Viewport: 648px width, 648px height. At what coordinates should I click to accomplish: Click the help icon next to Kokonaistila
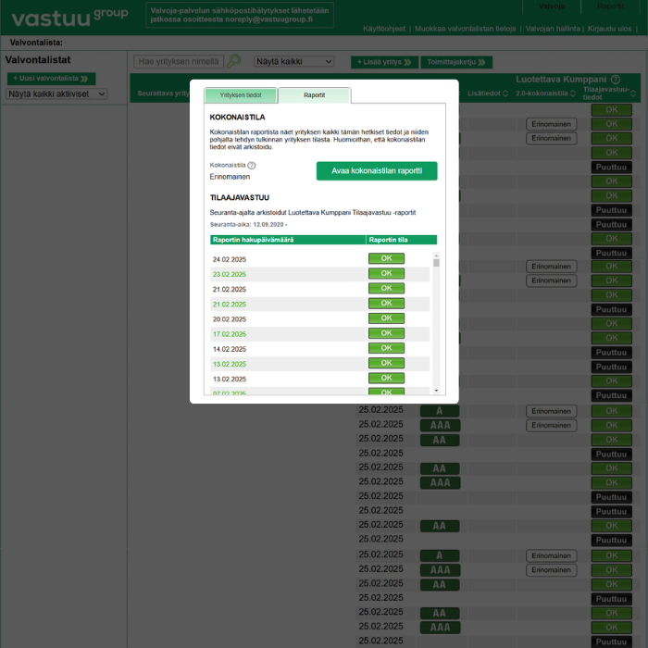252,165
